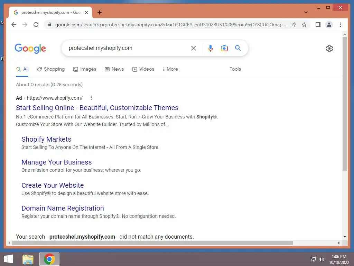Image resolution: width=354 pixels, height=266 pixels.
Task: Switch to News results
Action: [114, 69]
